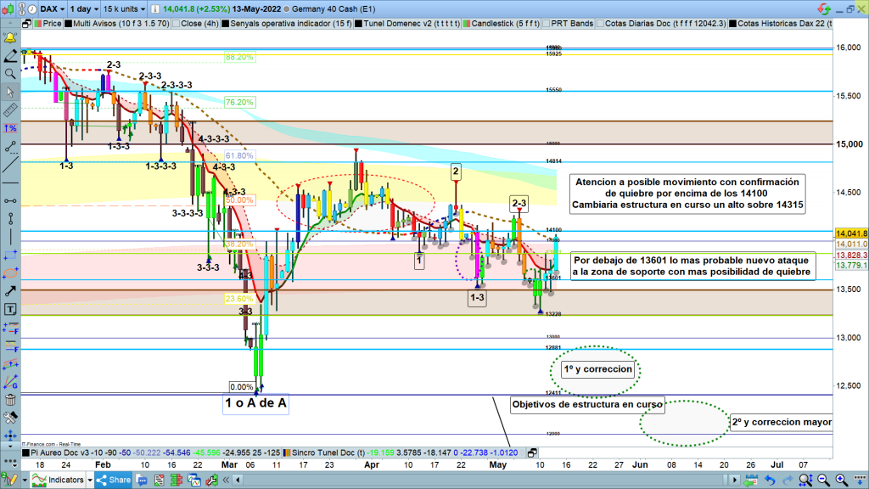
Task: Click the trash can delete tool
Action: tap(10, 400)
